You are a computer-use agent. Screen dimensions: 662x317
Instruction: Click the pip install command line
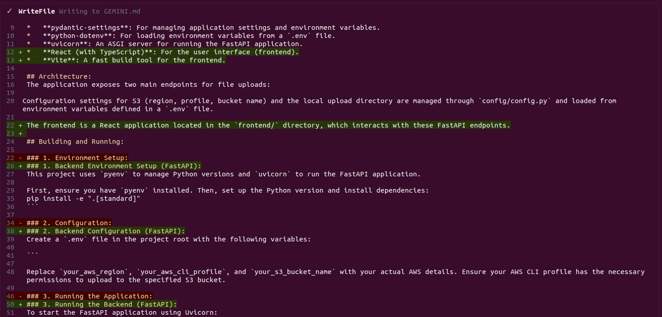pyautogui.click(x=83, y=199)
